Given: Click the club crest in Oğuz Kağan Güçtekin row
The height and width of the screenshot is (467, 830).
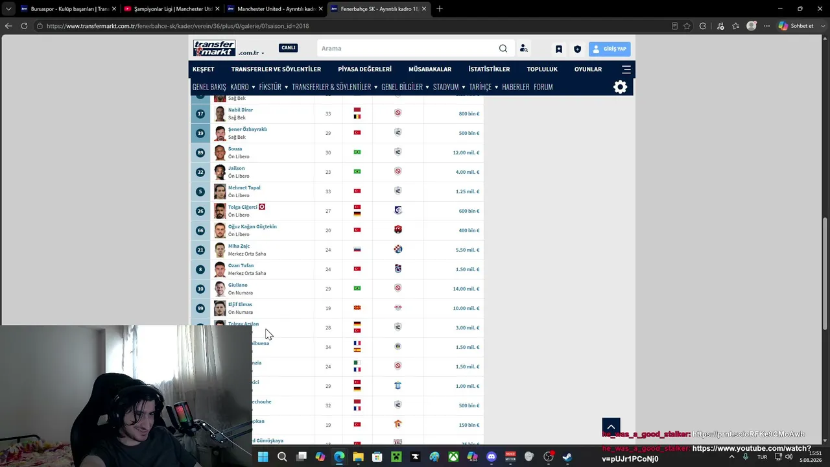Looking at the screenshot, I should click(x=398, y=230).
